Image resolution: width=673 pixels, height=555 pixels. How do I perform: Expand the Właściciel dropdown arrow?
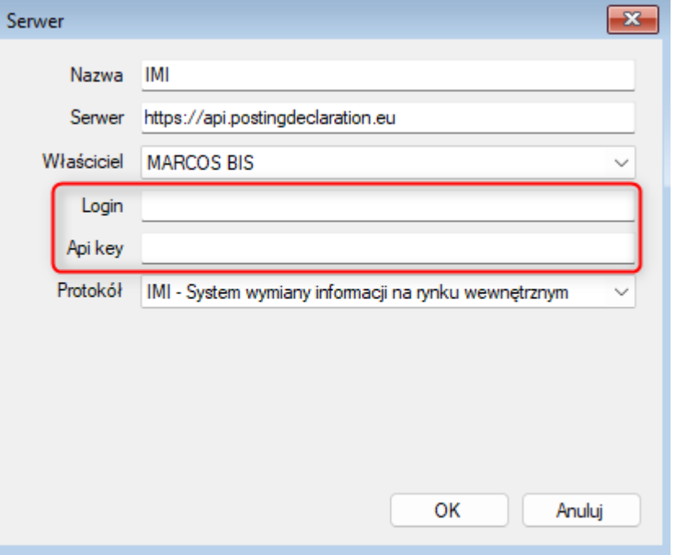tap(621, 163)
